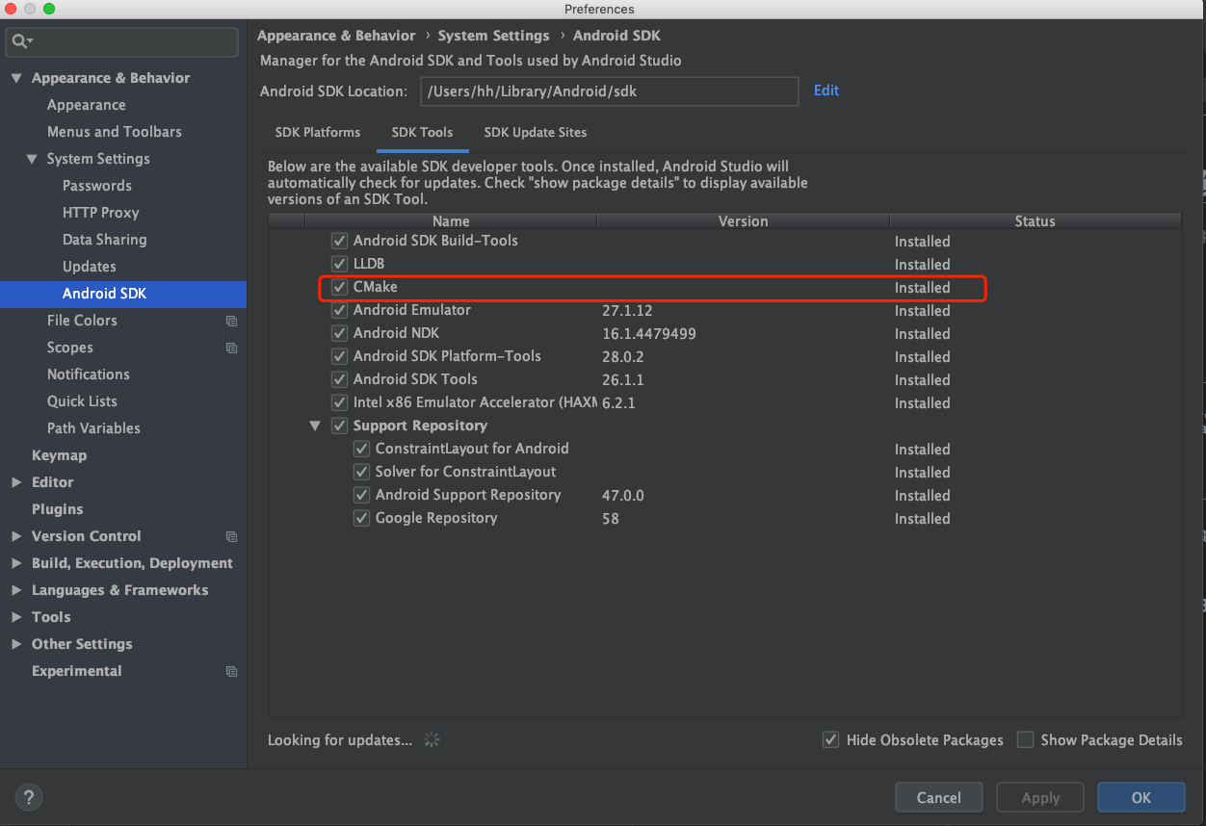Uncheck Intel x86 Emulator Accelerator checkbox
Image resolution: width=1206 pixels, height=826 pixels.
(x=339, y=402)
